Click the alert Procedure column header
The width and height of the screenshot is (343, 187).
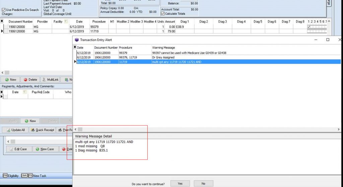pos(126,48)
